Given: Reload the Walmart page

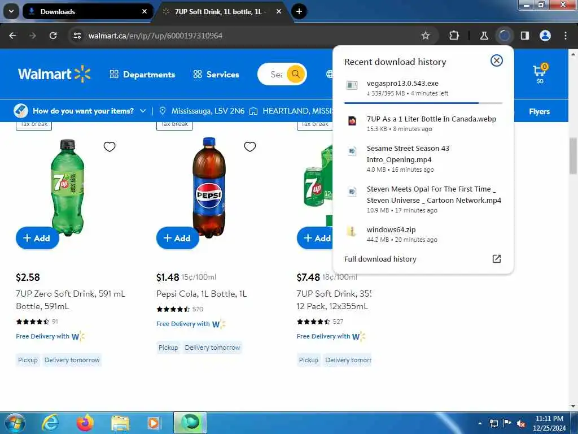Looking at the screenshot, I should [53, 36].
